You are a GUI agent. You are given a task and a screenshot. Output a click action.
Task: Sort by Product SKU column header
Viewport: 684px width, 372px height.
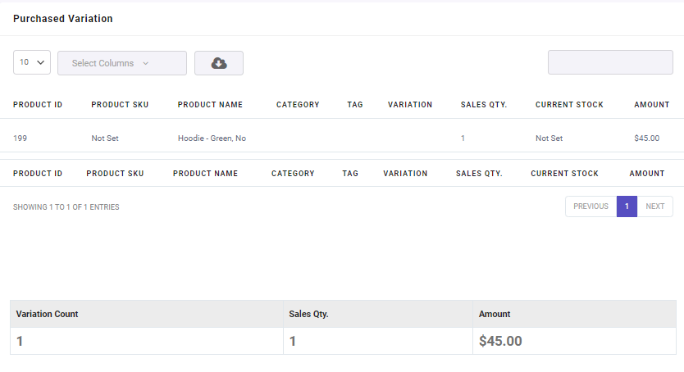coord(120,105)
